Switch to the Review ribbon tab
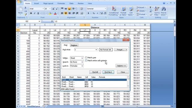This screenshot has height=108, width=192. (x=81, y=3)
